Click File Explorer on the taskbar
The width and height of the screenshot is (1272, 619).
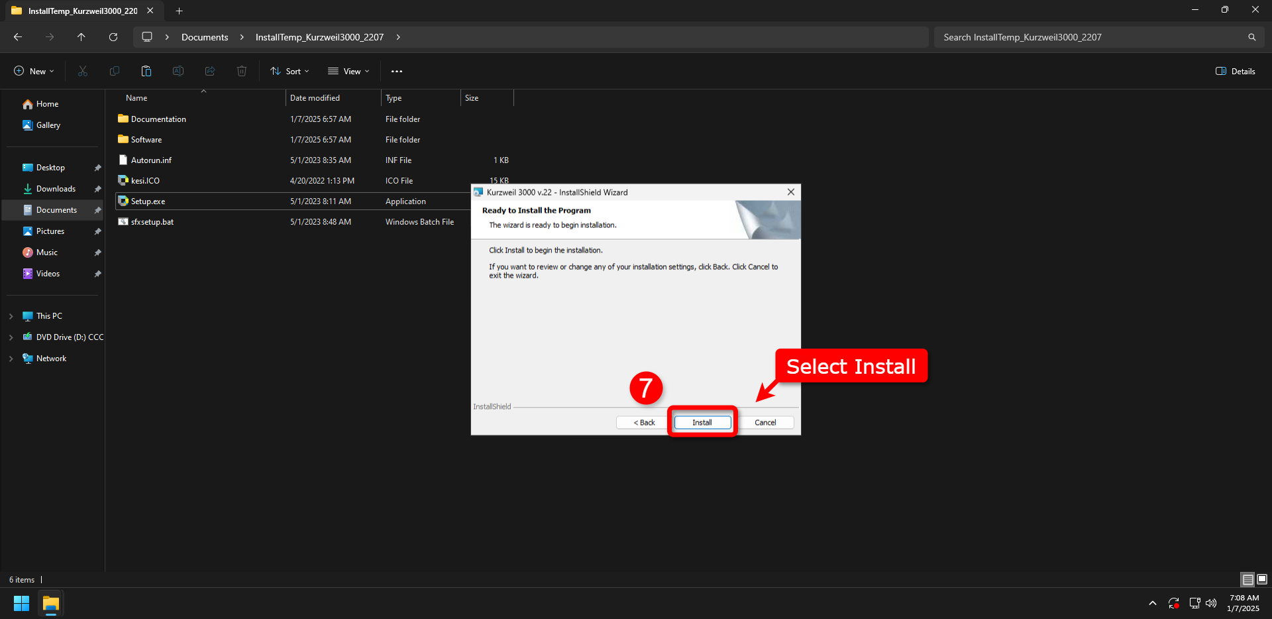(x=51, y=604)
